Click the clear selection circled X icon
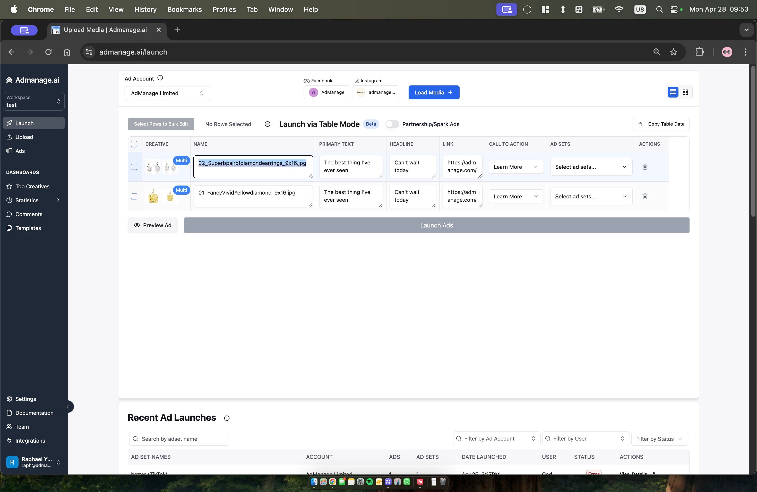This screenshot has width=757, height=492. (x=267, y=124)
